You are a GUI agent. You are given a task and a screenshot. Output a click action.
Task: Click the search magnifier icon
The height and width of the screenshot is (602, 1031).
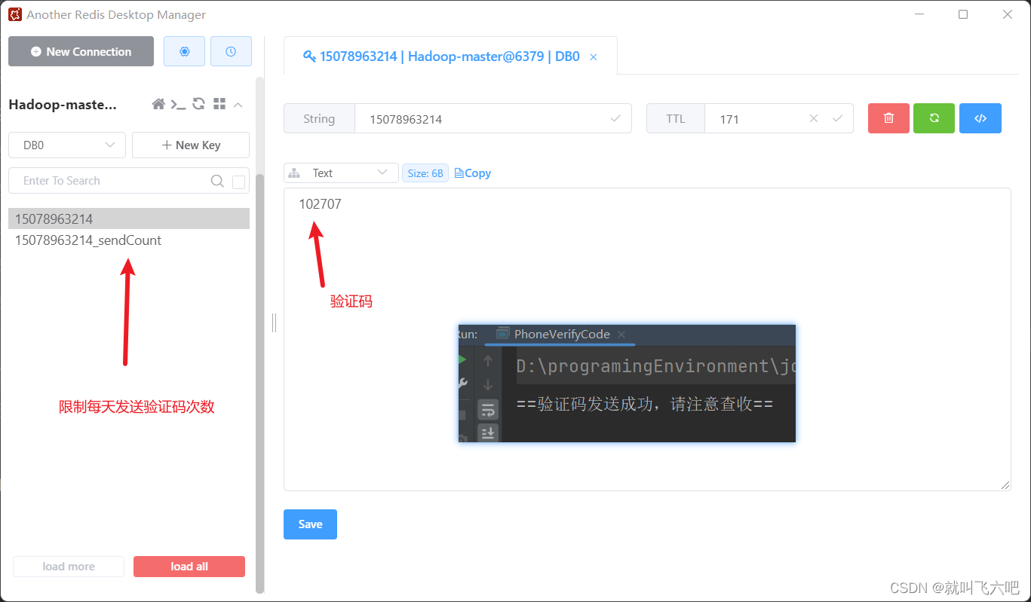(217, 181)
